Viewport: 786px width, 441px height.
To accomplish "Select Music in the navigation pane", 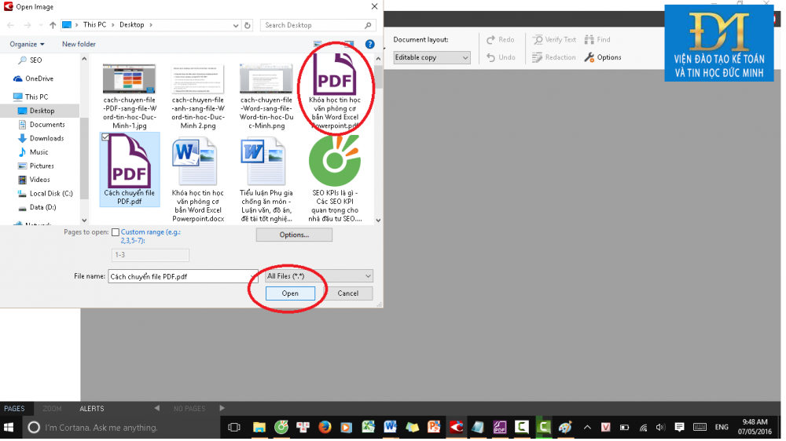I will click(x=33, y=152).
